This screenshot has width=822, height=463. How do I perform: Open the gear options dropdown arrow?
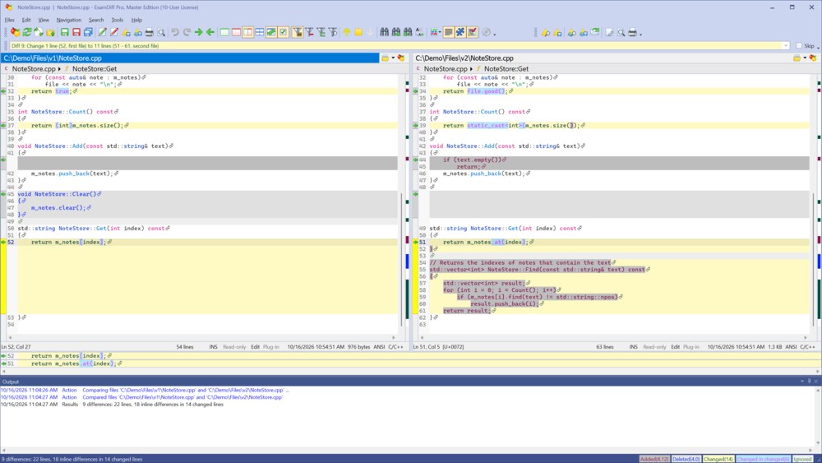point(494,34)
